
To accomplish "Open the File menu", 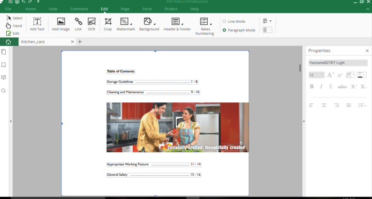I will [x=8, y=9].
